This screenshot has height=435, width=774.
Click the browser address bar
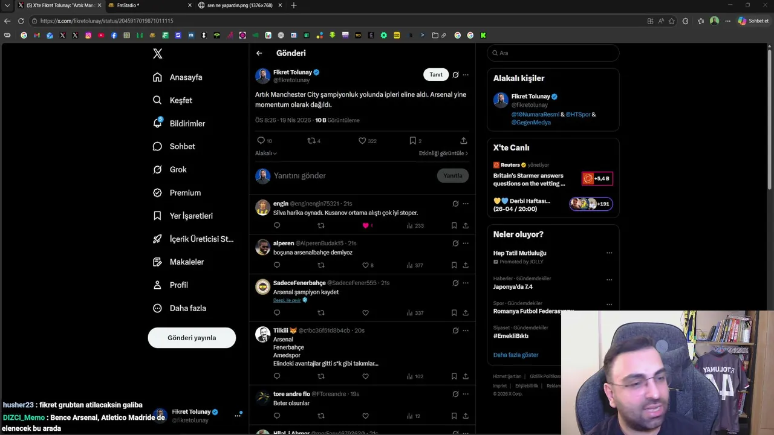pos(339,21)
